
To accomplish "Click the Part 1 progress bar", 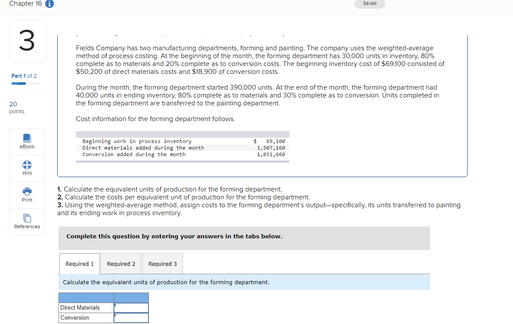I will point(25,84).
